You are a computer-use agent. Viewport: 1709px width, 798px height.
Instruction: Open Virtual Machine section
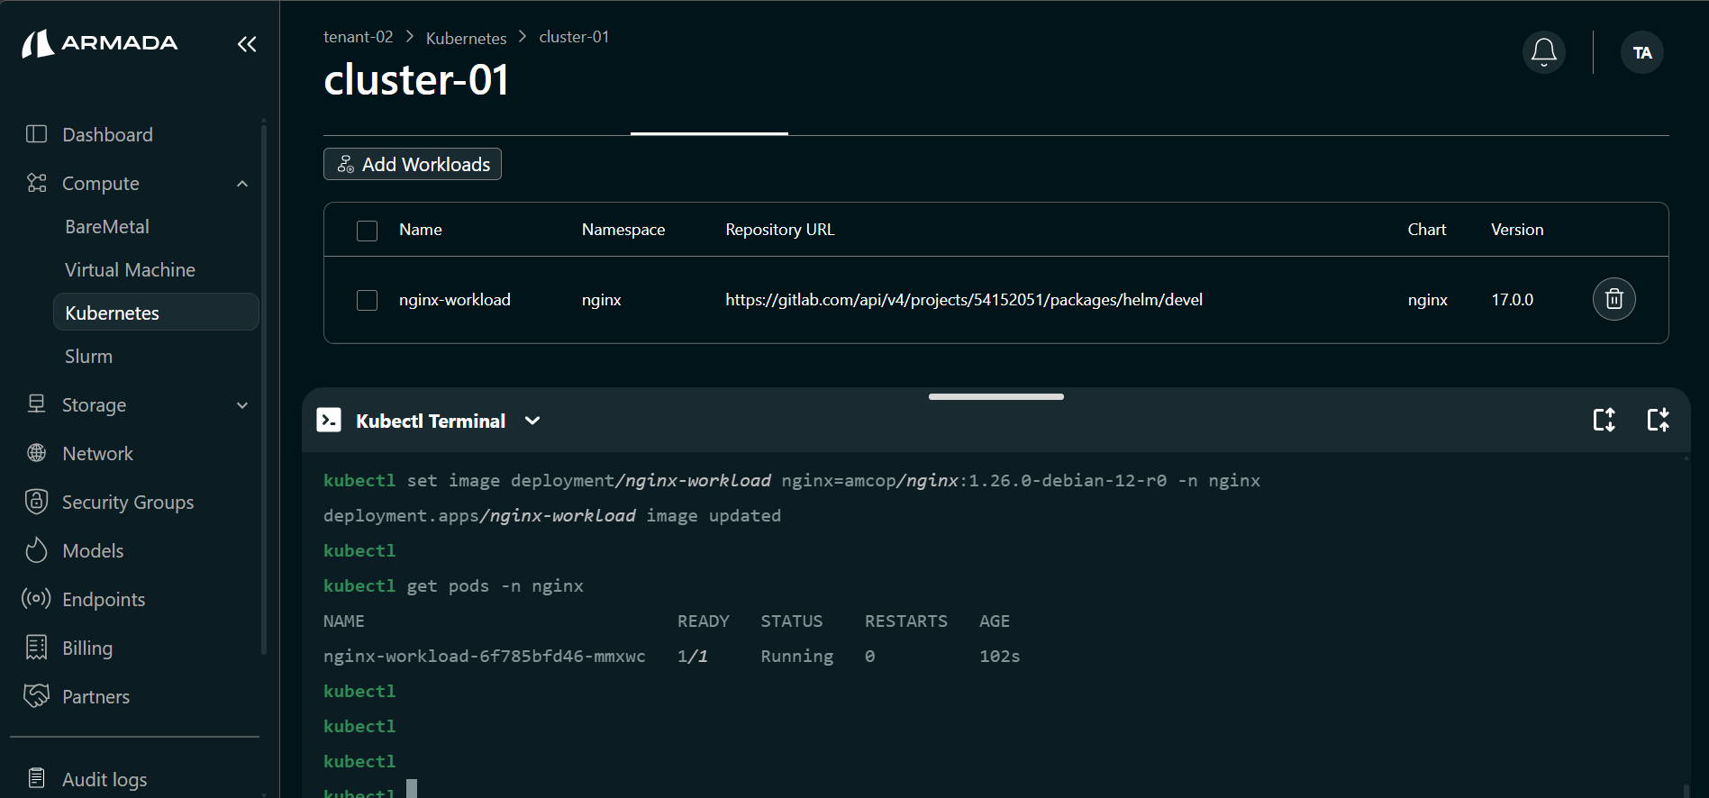pos(130,270)
